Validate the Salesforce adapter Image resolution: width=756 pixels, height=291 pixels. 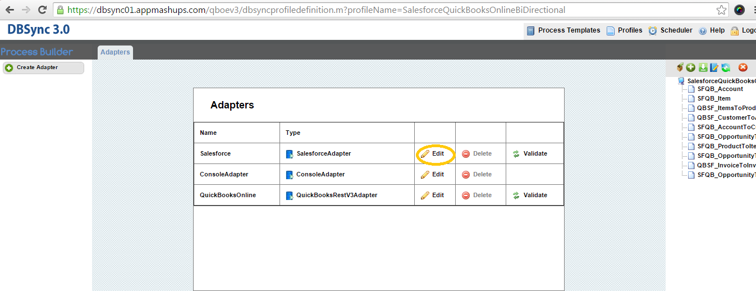point(530,153)
